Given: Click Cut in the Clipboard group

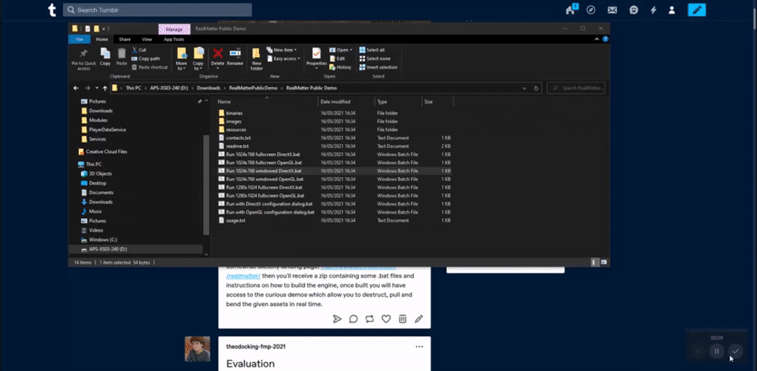Looking at the screenshot, I should (x=139, y=50).
